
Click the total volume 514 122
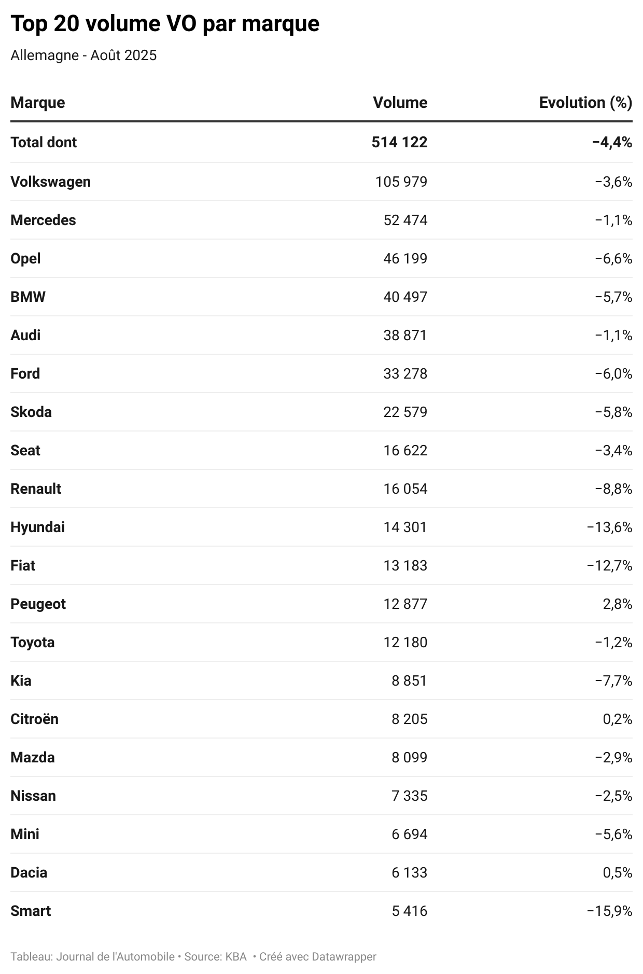point(399,143)
